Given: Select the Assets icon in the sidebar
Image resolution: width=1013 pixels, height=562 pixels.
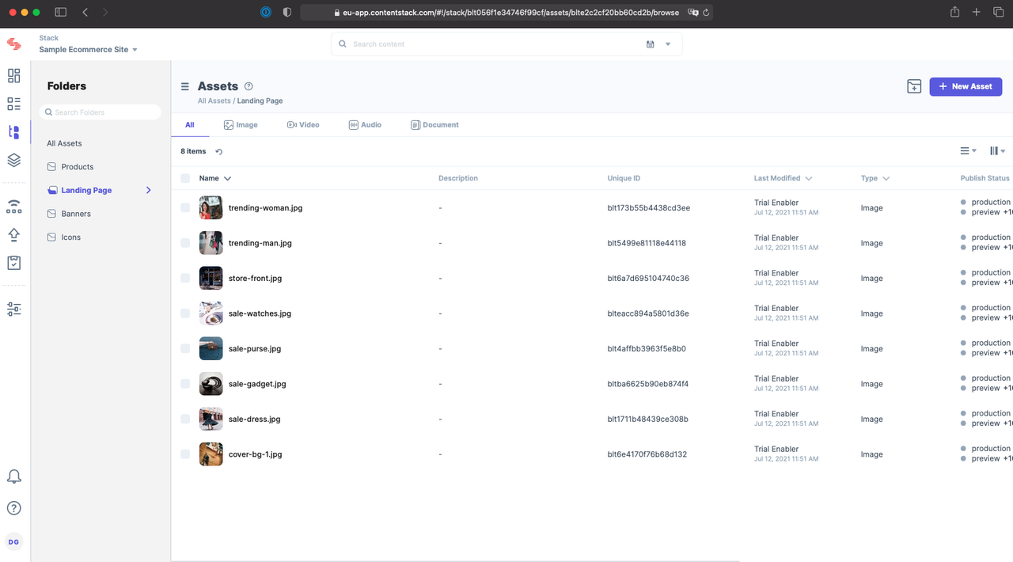Looking at the screenshot, I should click(x=13, y=131).
